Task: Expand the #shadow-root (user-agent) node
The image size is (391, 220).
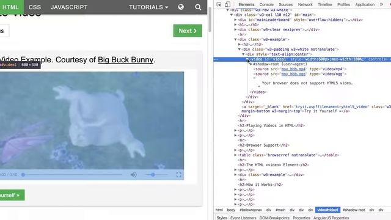Action: [251, 64]
